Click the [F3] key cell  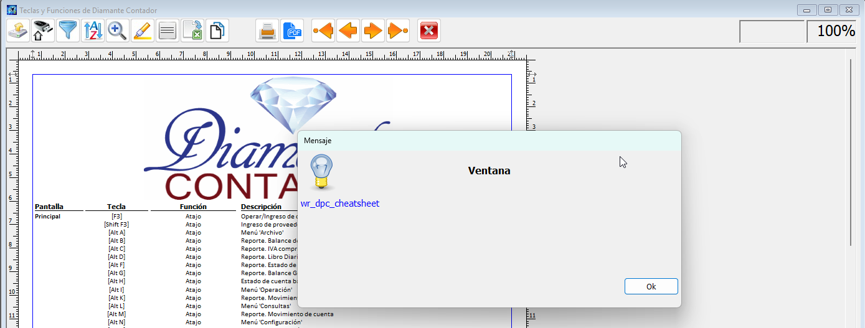pos(116,217)
